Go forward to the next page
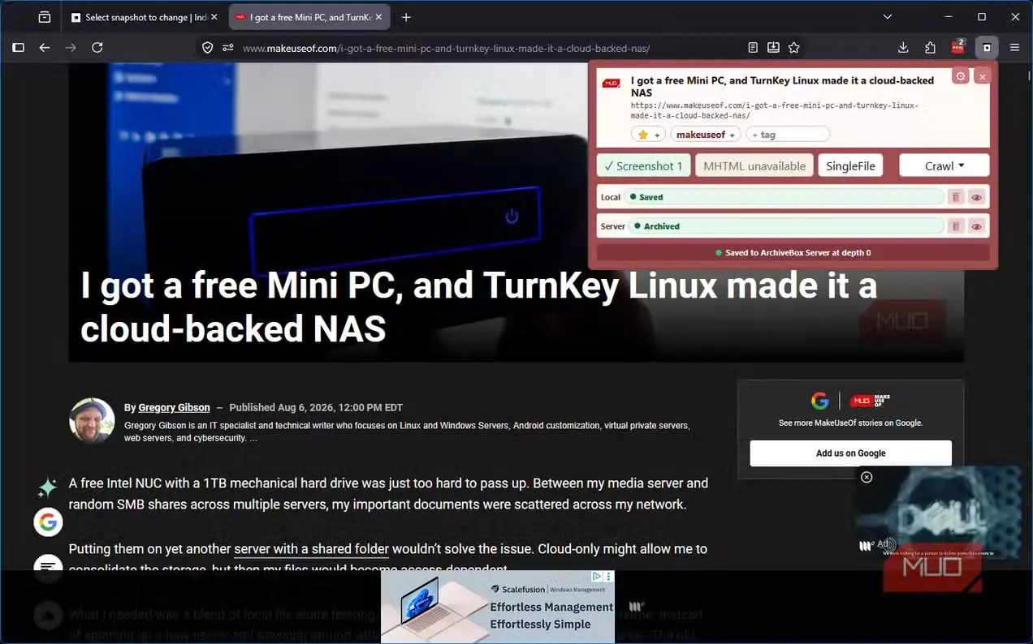 (71, 48)
